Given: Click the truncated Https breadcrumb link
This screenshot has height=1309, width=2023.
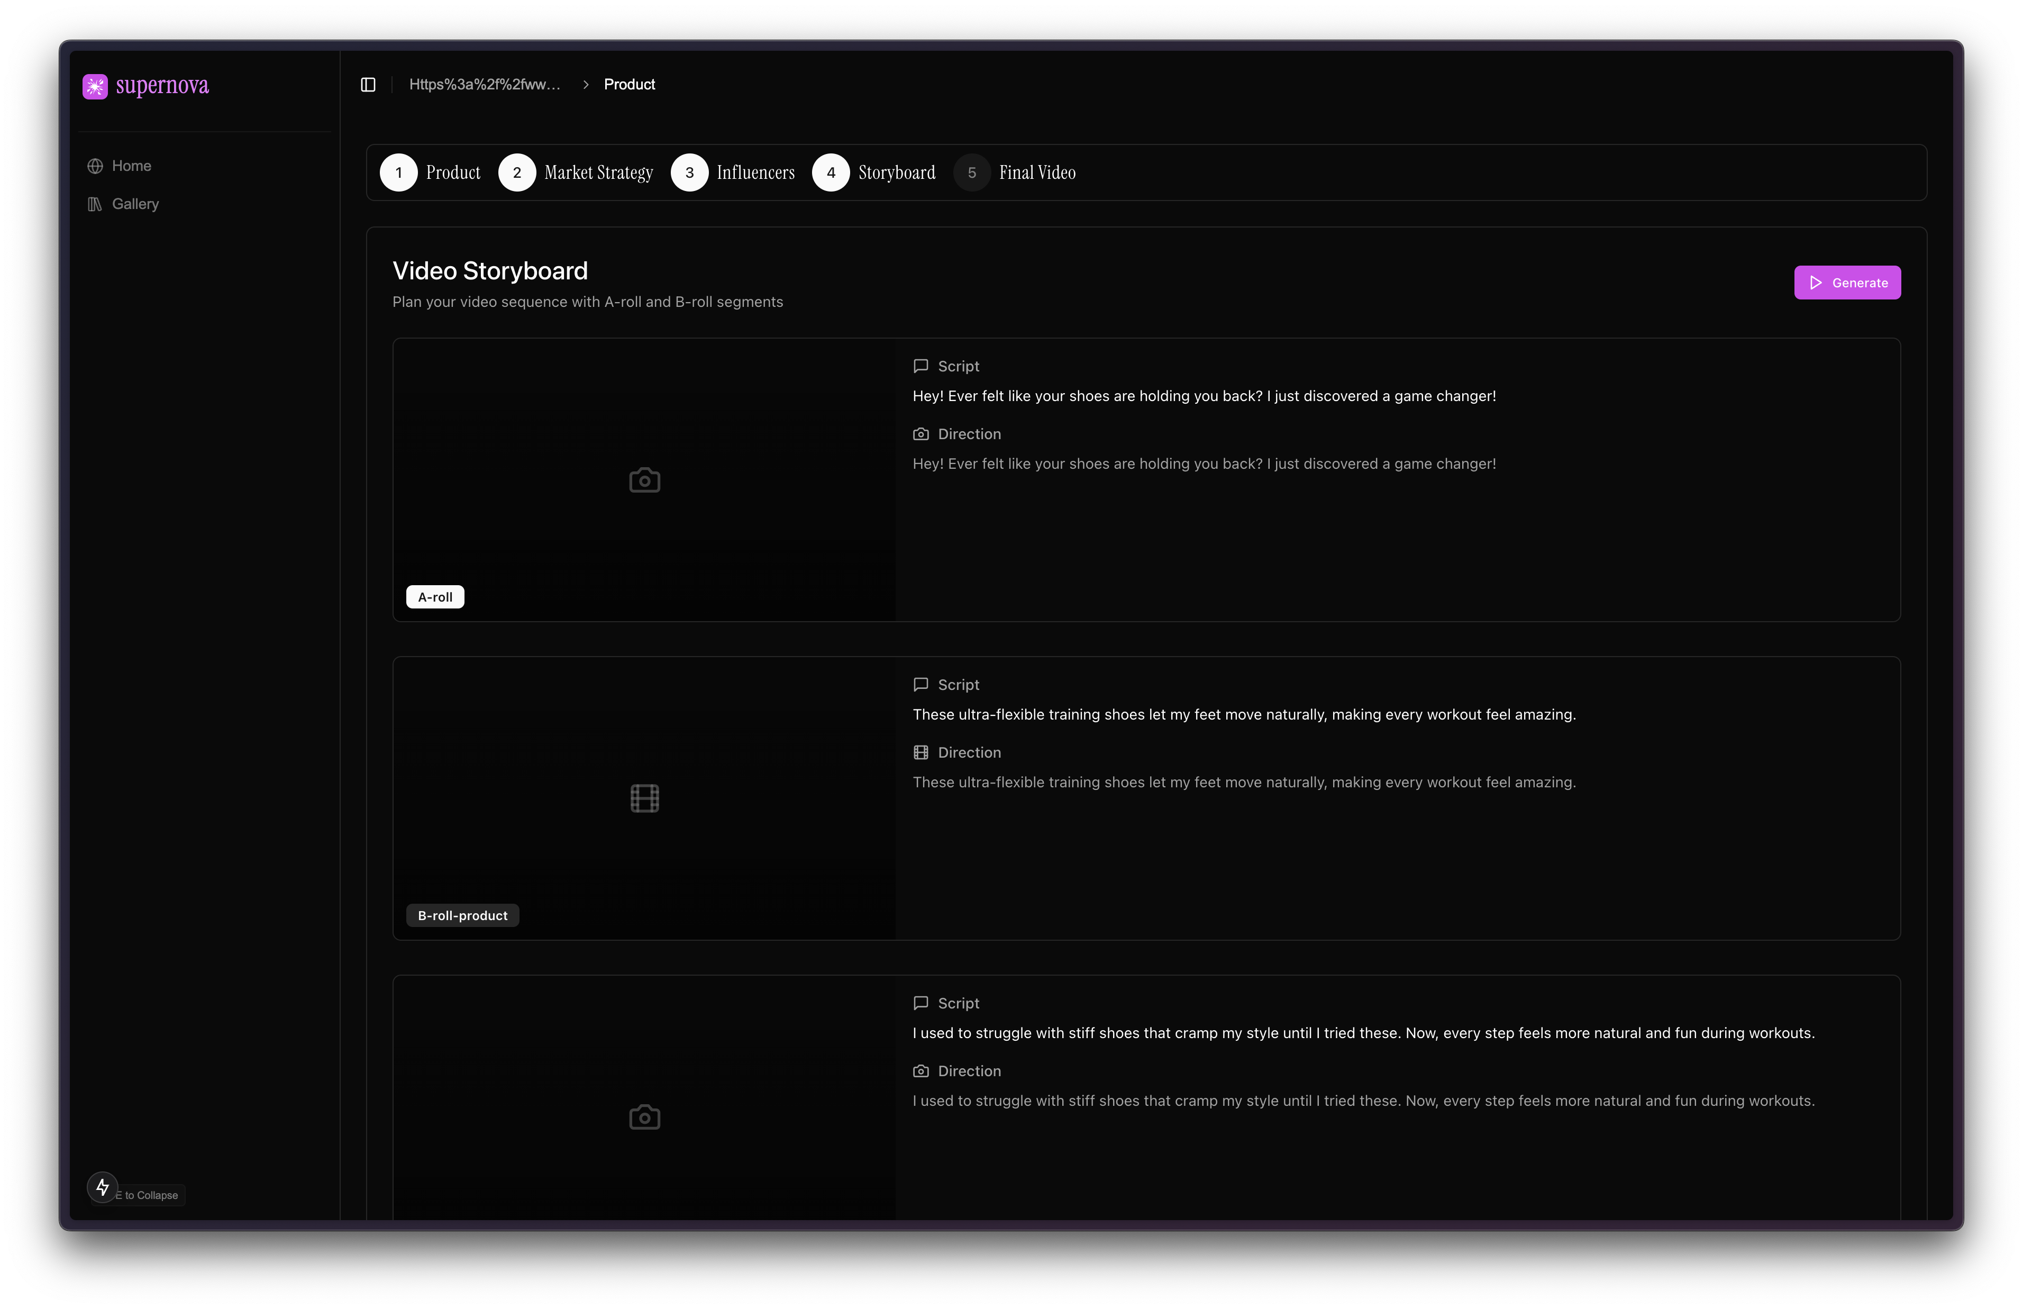Looking at the screenshot, I should [484, 85].
